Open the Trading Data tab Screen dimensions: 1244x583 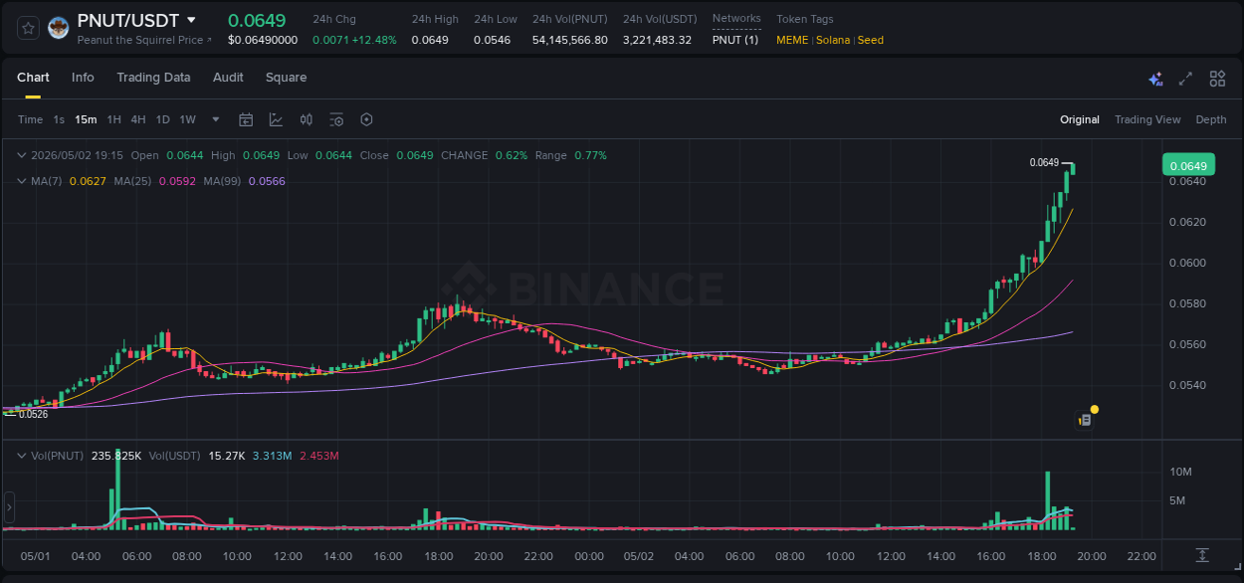(153, 78)
